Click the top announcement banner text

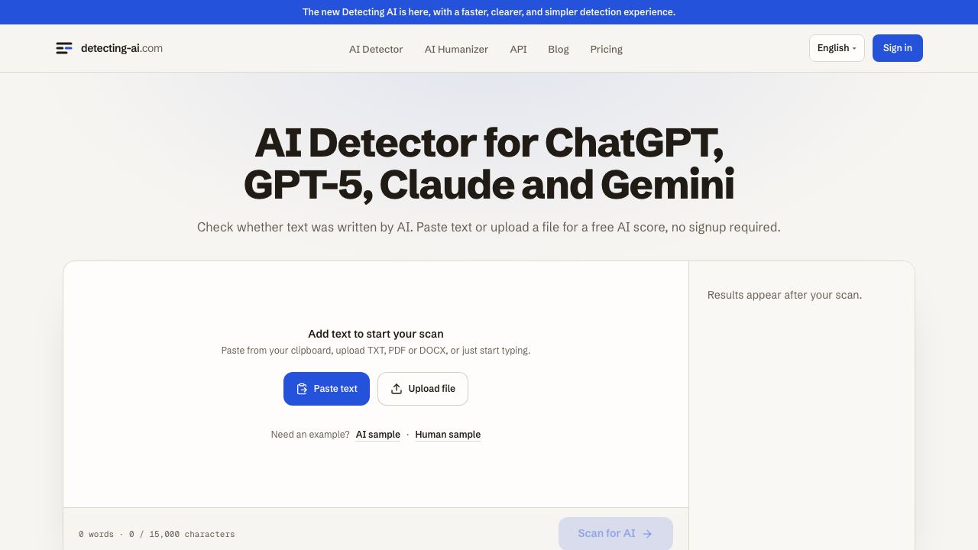coord(489,12)
